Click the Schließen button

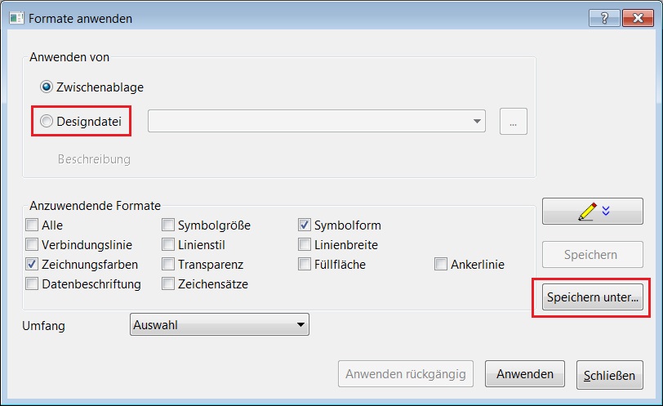[609, 375]
